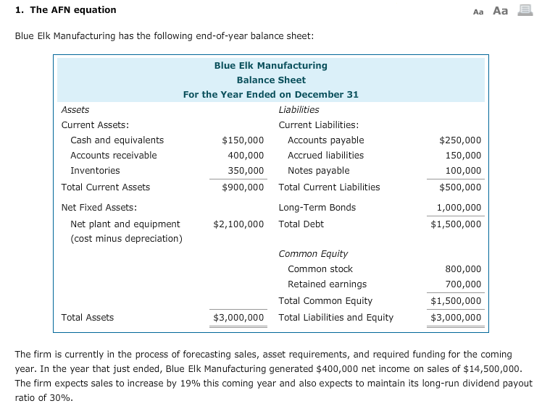Click the 'Accounts receivable' row label
The image size is (542, 406).
click(113, 156)
